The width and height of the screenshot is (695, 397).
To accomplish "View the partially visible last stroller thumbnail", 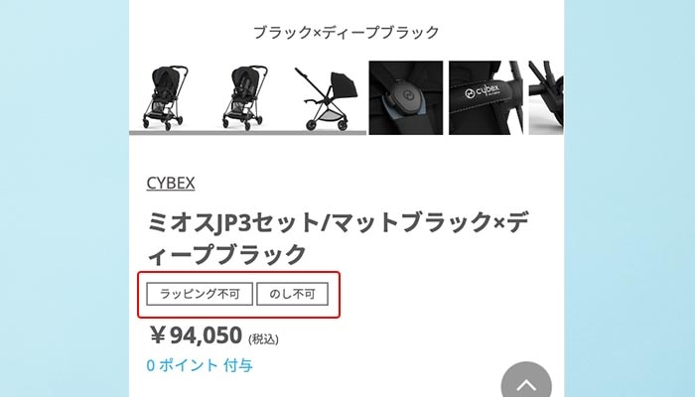I will pos(546,97).
